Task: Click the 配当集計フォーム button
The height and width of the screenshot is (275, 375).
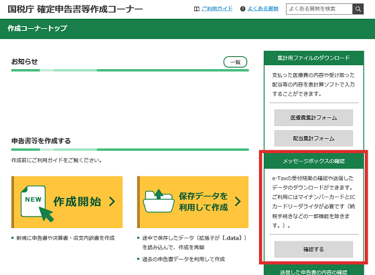Action: tap(313, 138)
